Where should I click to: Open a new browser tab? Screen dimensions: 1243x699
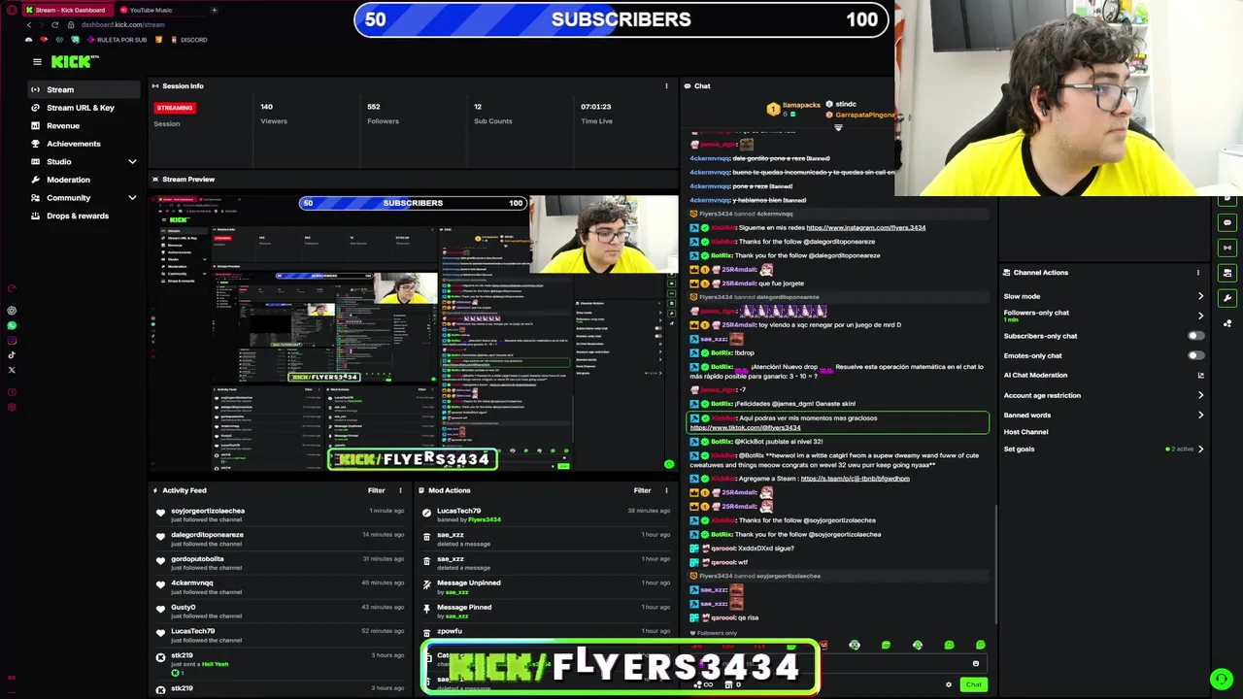214,10
